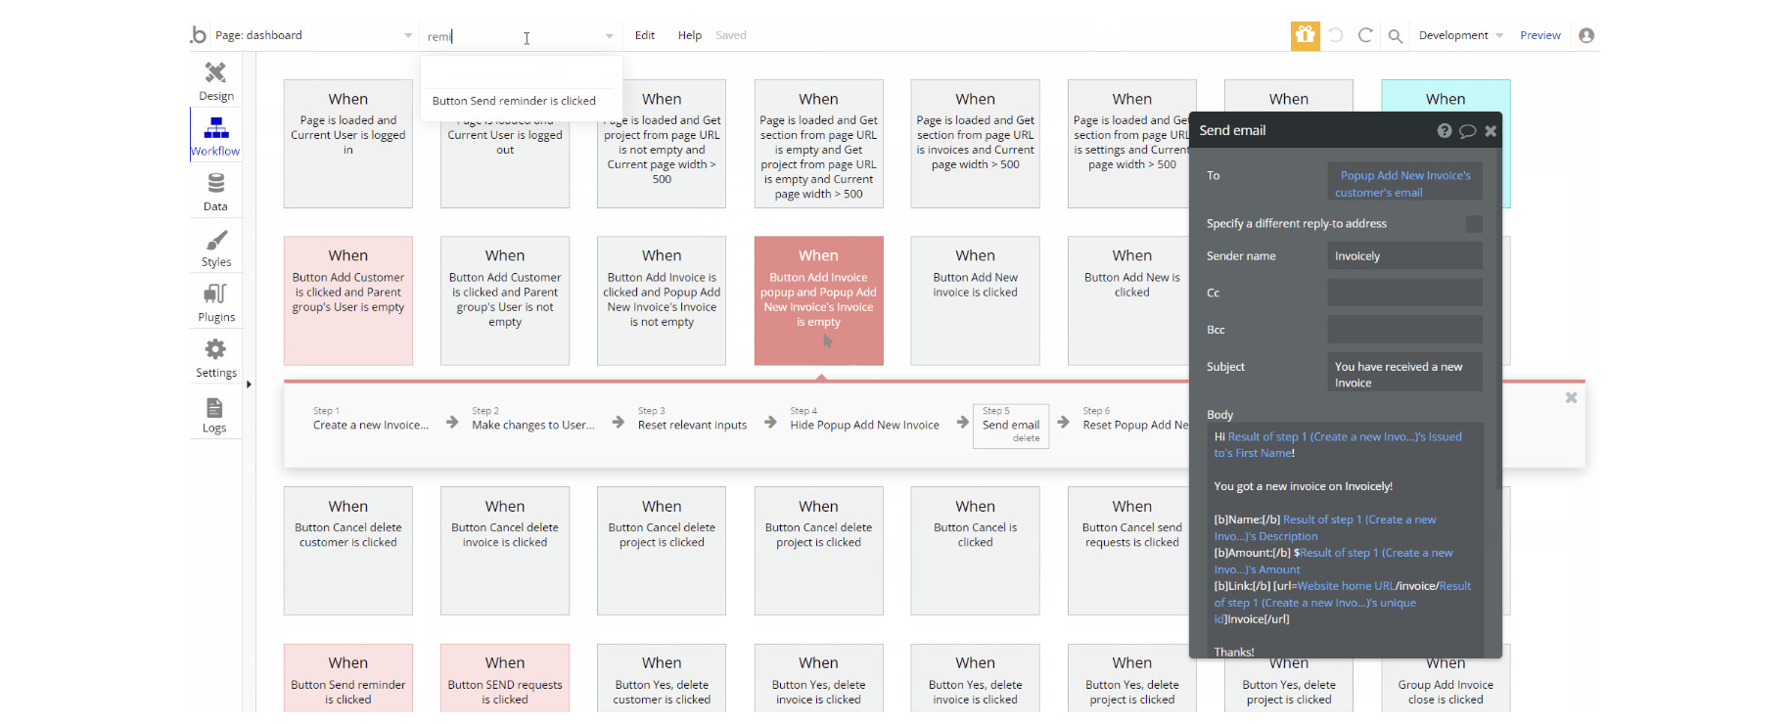Open the Help menu

click(689, 35)
